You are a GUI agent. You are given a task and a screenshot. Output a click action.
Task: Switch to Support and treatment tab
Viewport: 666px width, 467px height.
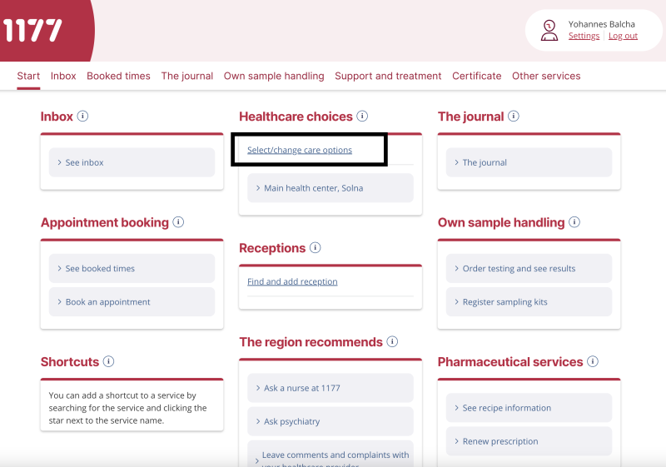pyautogui.click(x=388, y=76)
